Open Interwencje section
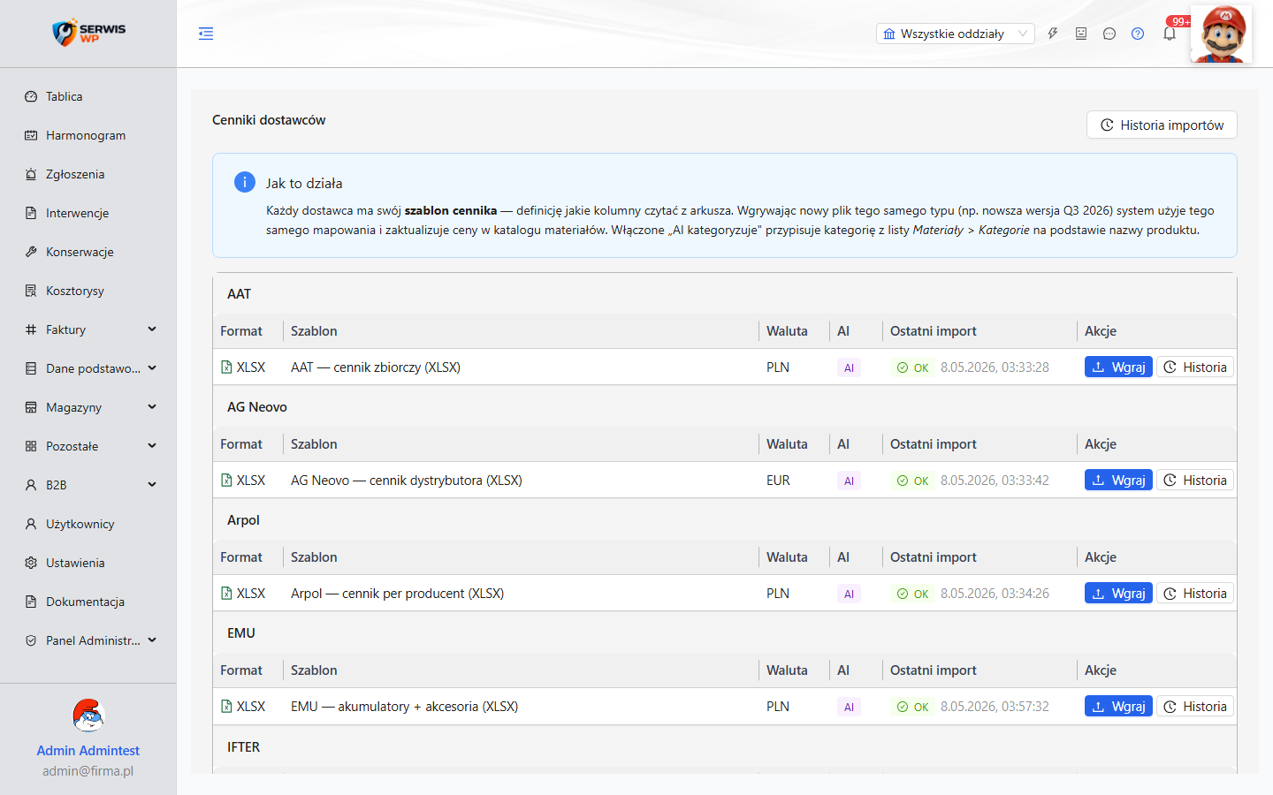The width and height of the screenshot is (1273, 795). (x=88, y=213)
